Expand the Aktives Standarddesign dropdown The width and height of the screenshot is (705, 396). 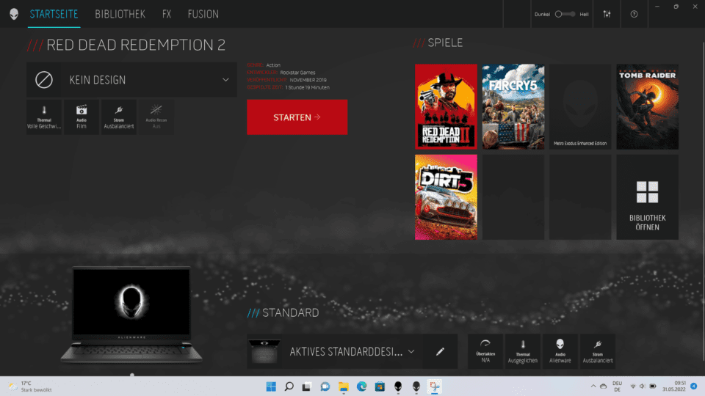pos(411,351)
